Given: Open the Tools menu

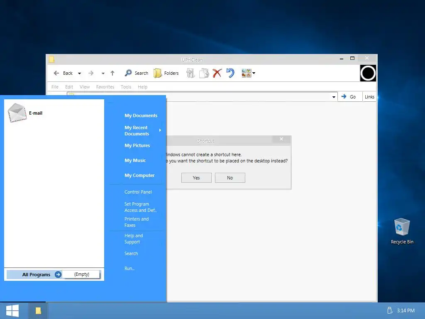Looking at the screenshot, I should 126,87.
